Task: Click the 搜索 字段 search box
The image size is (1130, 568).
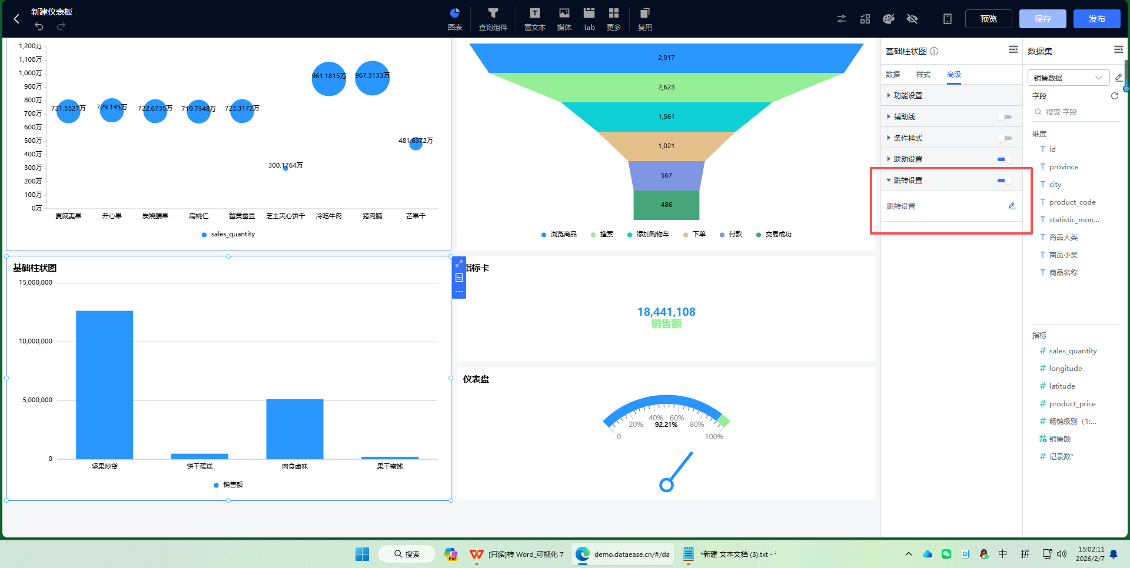Action: 1075,112
